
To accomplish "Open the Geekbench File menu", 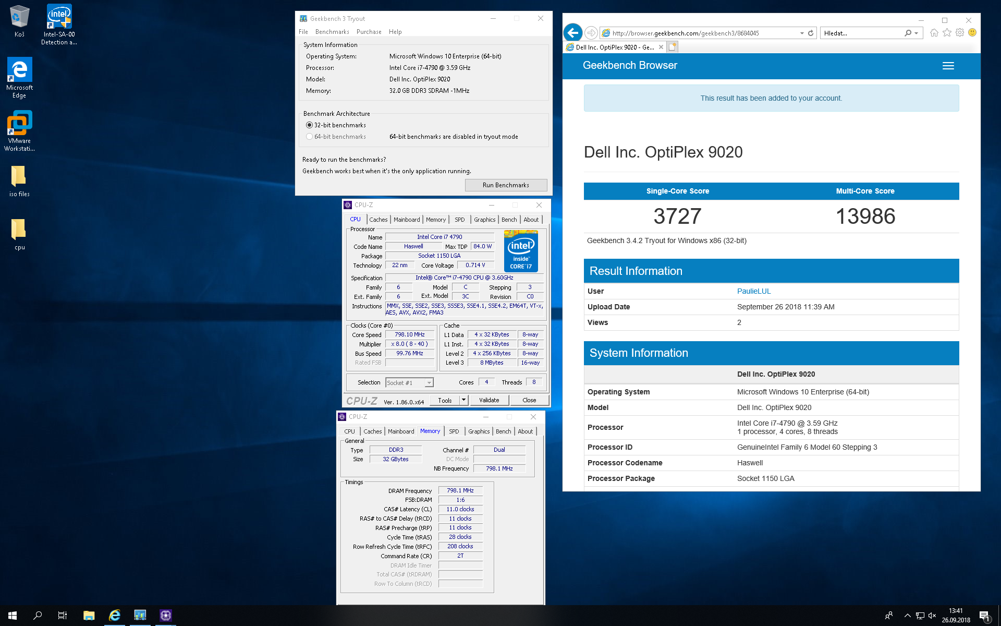I will [x=303, y=32].
